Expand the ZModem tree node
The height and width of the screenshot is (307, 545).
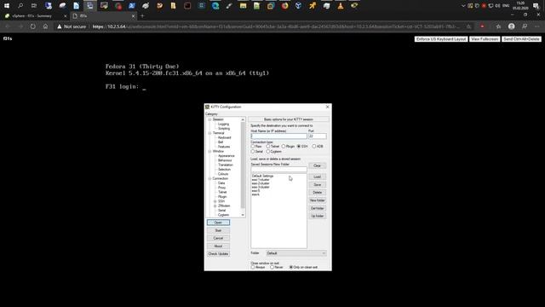pyautogui.click(x=215, y=206)
